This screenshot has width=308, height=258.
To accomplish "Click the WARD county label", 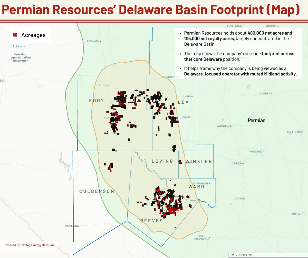I will (x=196, y=186).
